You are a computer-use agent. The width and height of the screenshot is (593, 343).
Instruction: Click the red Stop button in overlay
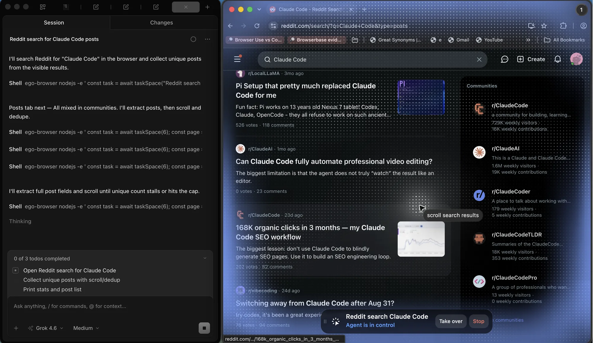pos(479,321)
